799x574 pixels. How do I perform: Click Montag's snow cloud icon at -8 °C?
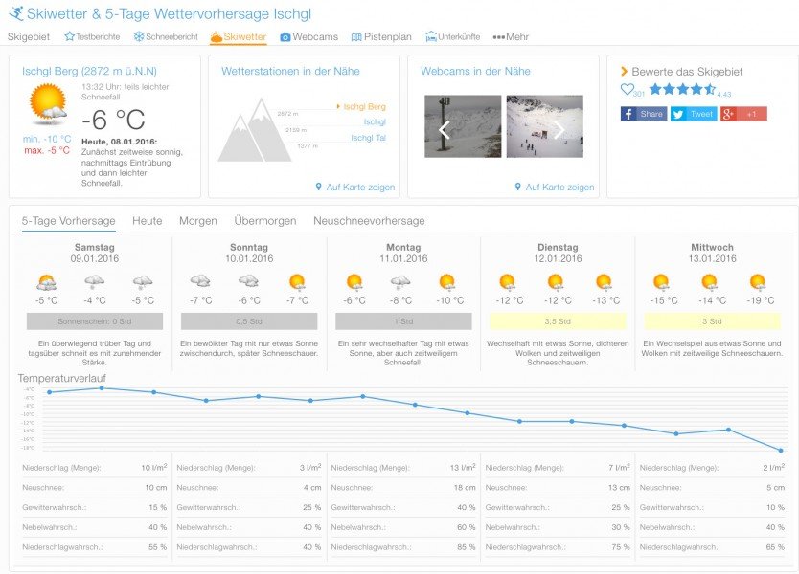pos(400,282)
